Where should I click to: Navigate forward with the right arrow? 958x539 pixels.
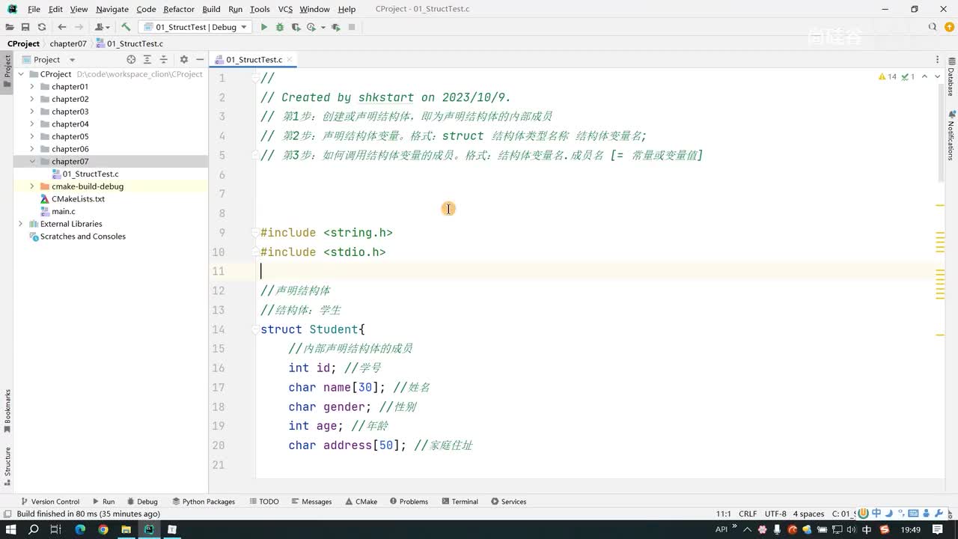[x=79, y=27]
